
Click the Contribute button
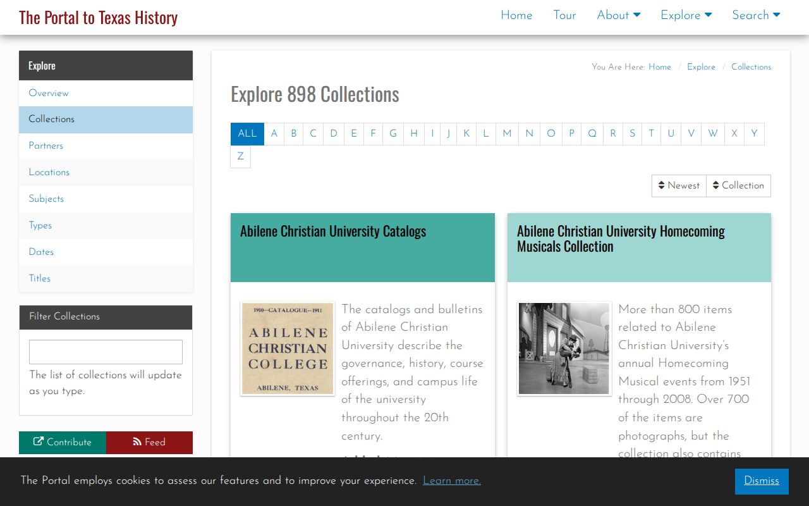tap(63, 443)
